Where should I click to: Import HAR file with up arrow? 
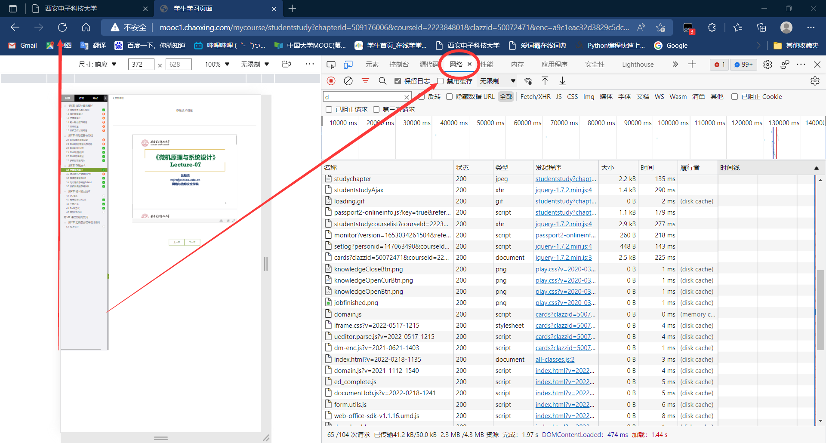click(x=545, y=81)
